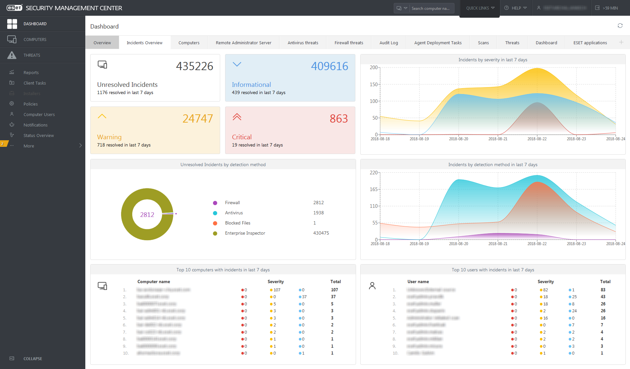Click the Threats icon in sidebar
The image size is (630, 369).
[12, 55]
